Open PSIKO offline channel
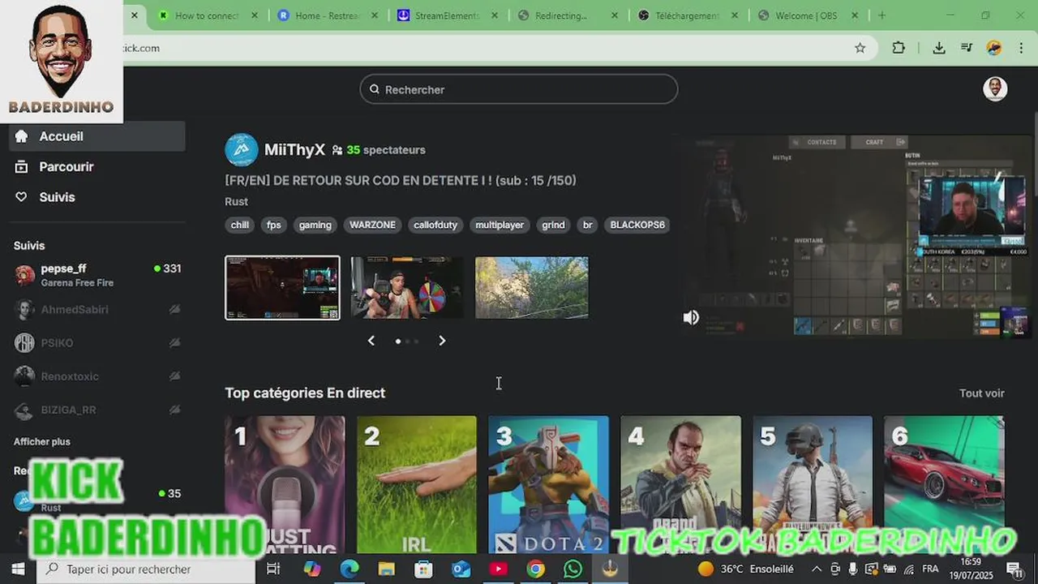This screenshot has height=584, width=1038. 97,342
